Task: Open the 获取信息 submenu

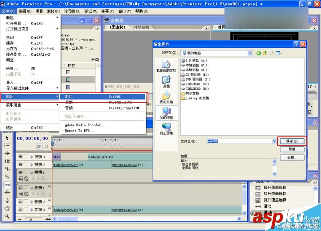Action: (x=30, y=105)
